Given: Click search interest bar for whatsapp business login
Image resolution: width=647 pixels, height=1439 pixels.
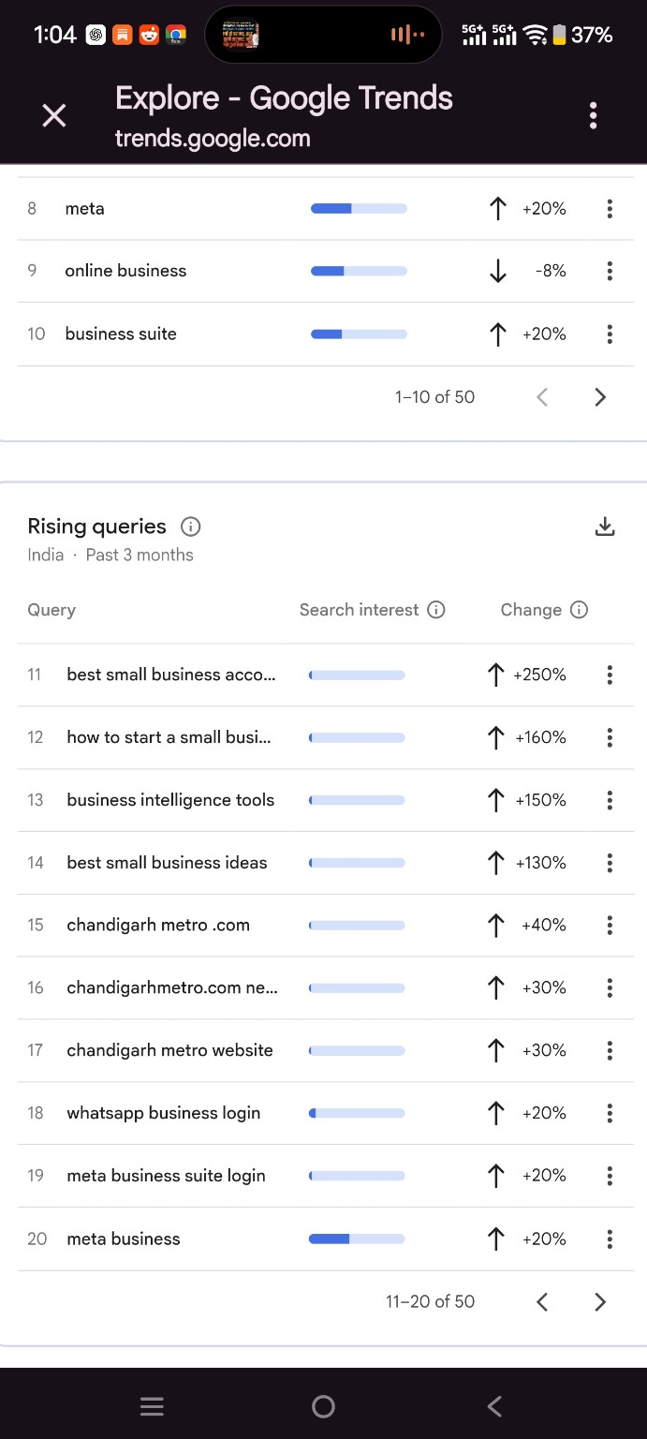Looking at the screenshot, I should click(x=357, y=1113).
